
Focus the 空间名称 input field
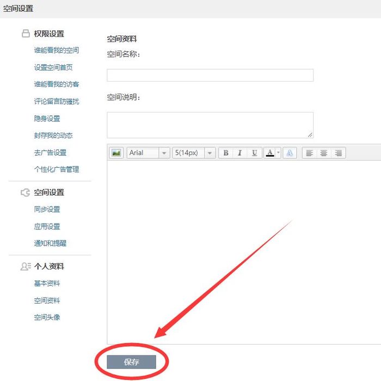pos(210,75)
